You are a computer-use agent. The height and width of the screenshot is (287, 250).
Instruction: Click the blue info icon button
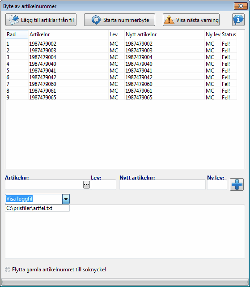238,20
